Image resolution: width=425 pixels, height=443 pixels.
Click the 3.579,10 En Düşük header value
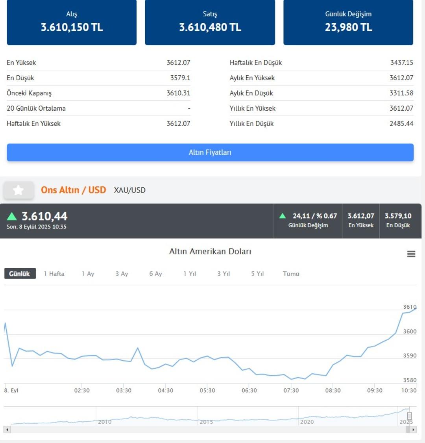398,216
